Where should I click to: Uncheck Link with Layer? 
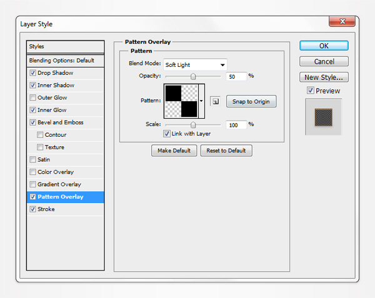click(x=167, y=134)
